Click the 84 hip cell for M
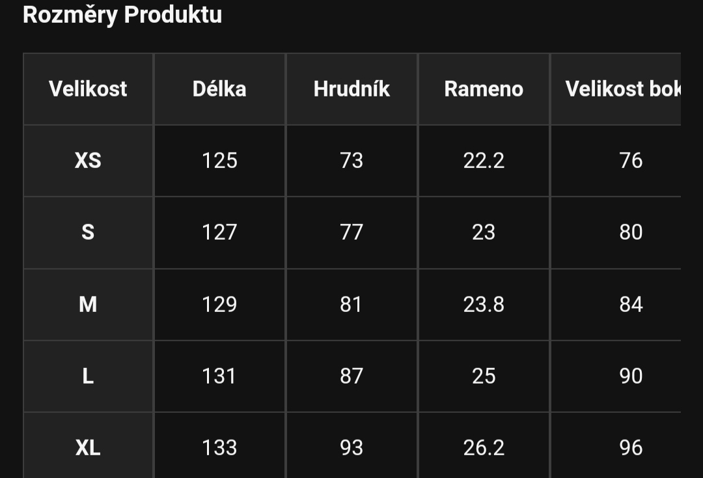Image resolution: width=703 pixels, height=478 pixels. click(616, 305)
